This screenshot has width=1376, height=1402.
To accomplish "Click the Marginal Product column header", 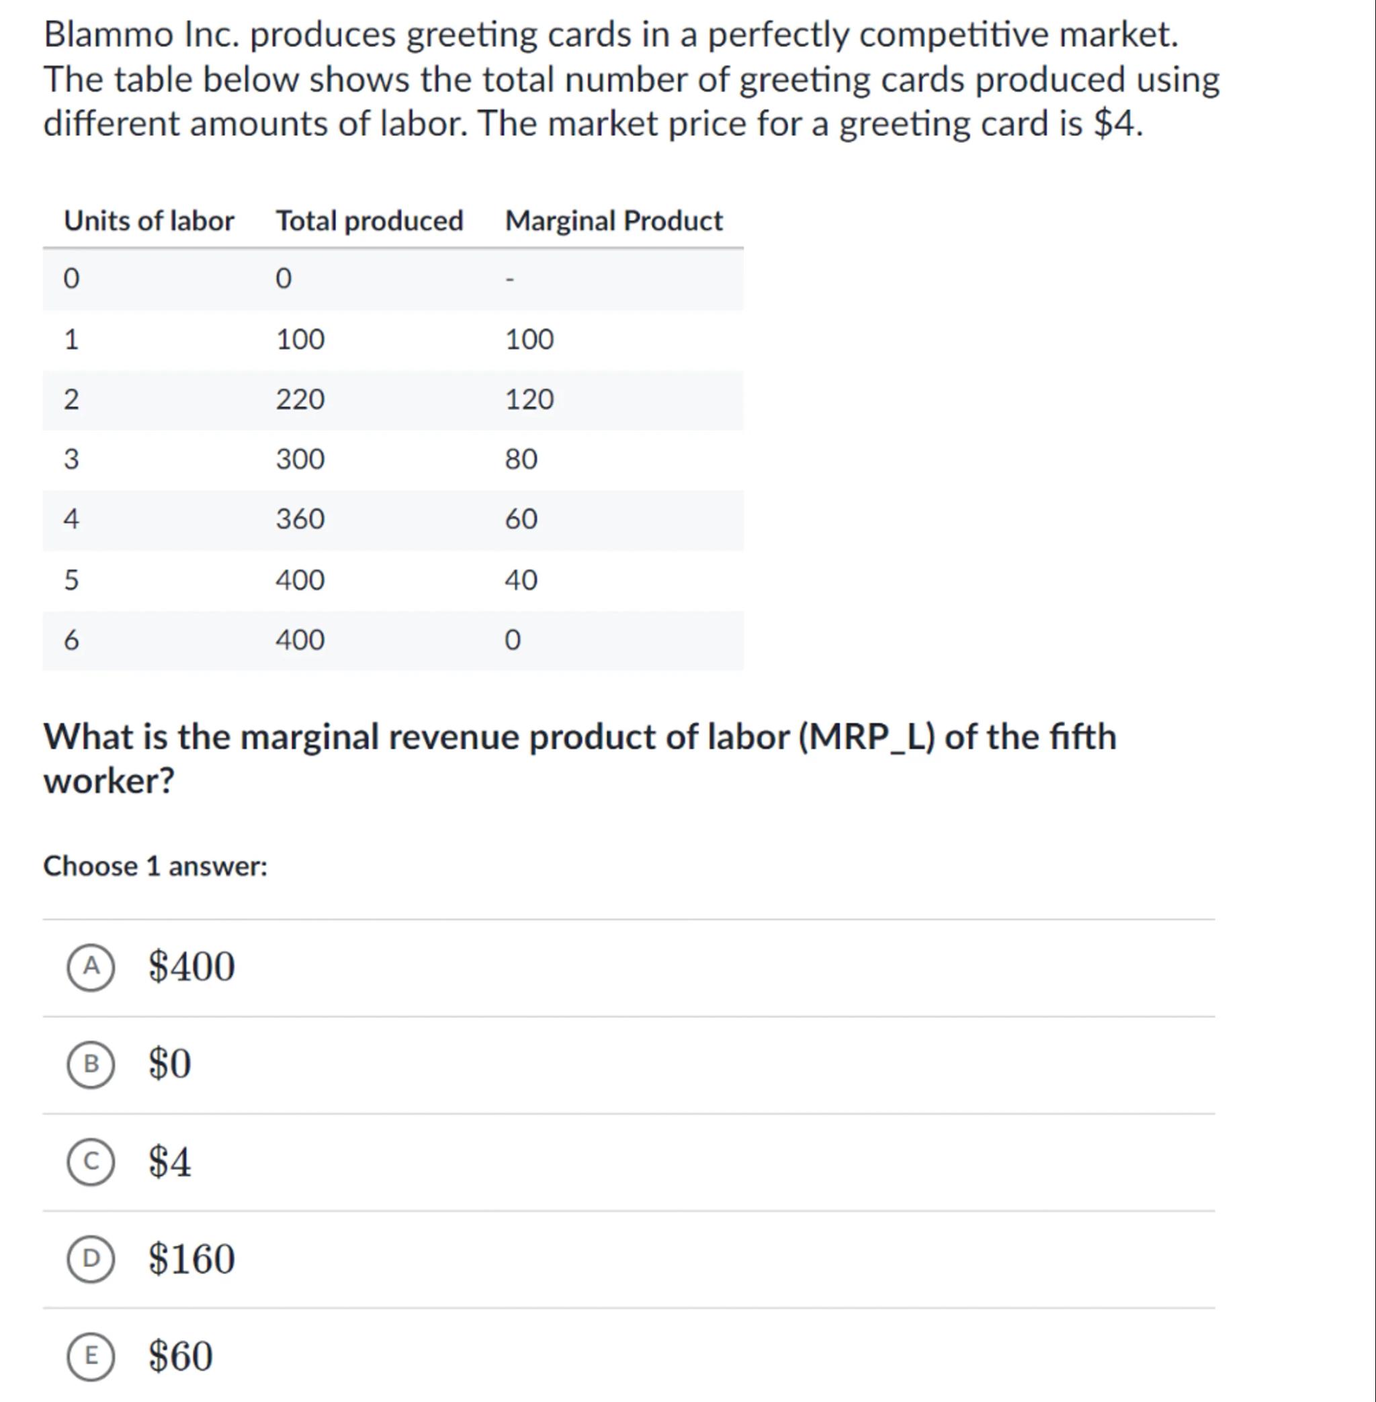I will pos(613,221).
